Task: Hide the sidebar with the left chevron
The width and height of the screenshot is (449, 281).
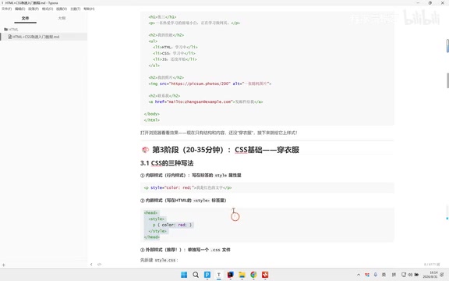Action: click(91, 265)
